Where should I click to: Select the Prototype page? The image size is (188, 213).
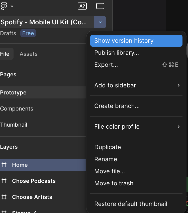pos(43,92)
